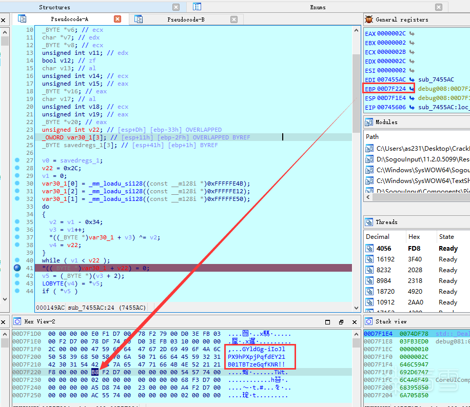The height and width of the screenshot is (407, 470).
Task: Click the Pseudocode-A tab icon
Action: (22, 19)
